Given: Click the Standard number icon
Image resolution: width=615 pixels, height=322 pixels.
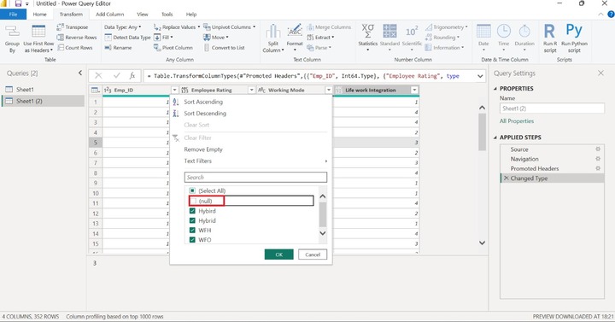Looking at the screenshot, I should [389, 32].
